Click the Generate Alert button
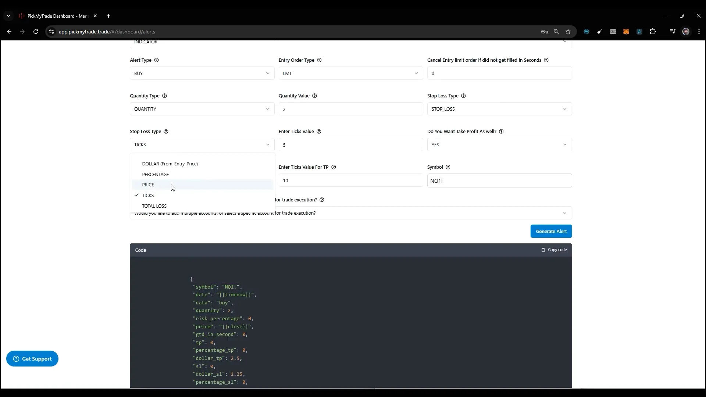The width and height of the screenshot is (706, 397). (x=551, y=231)
